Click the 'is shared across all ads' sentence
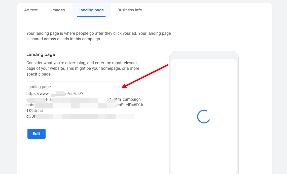The height and width of the screenshot is (174, 287). 64,39
